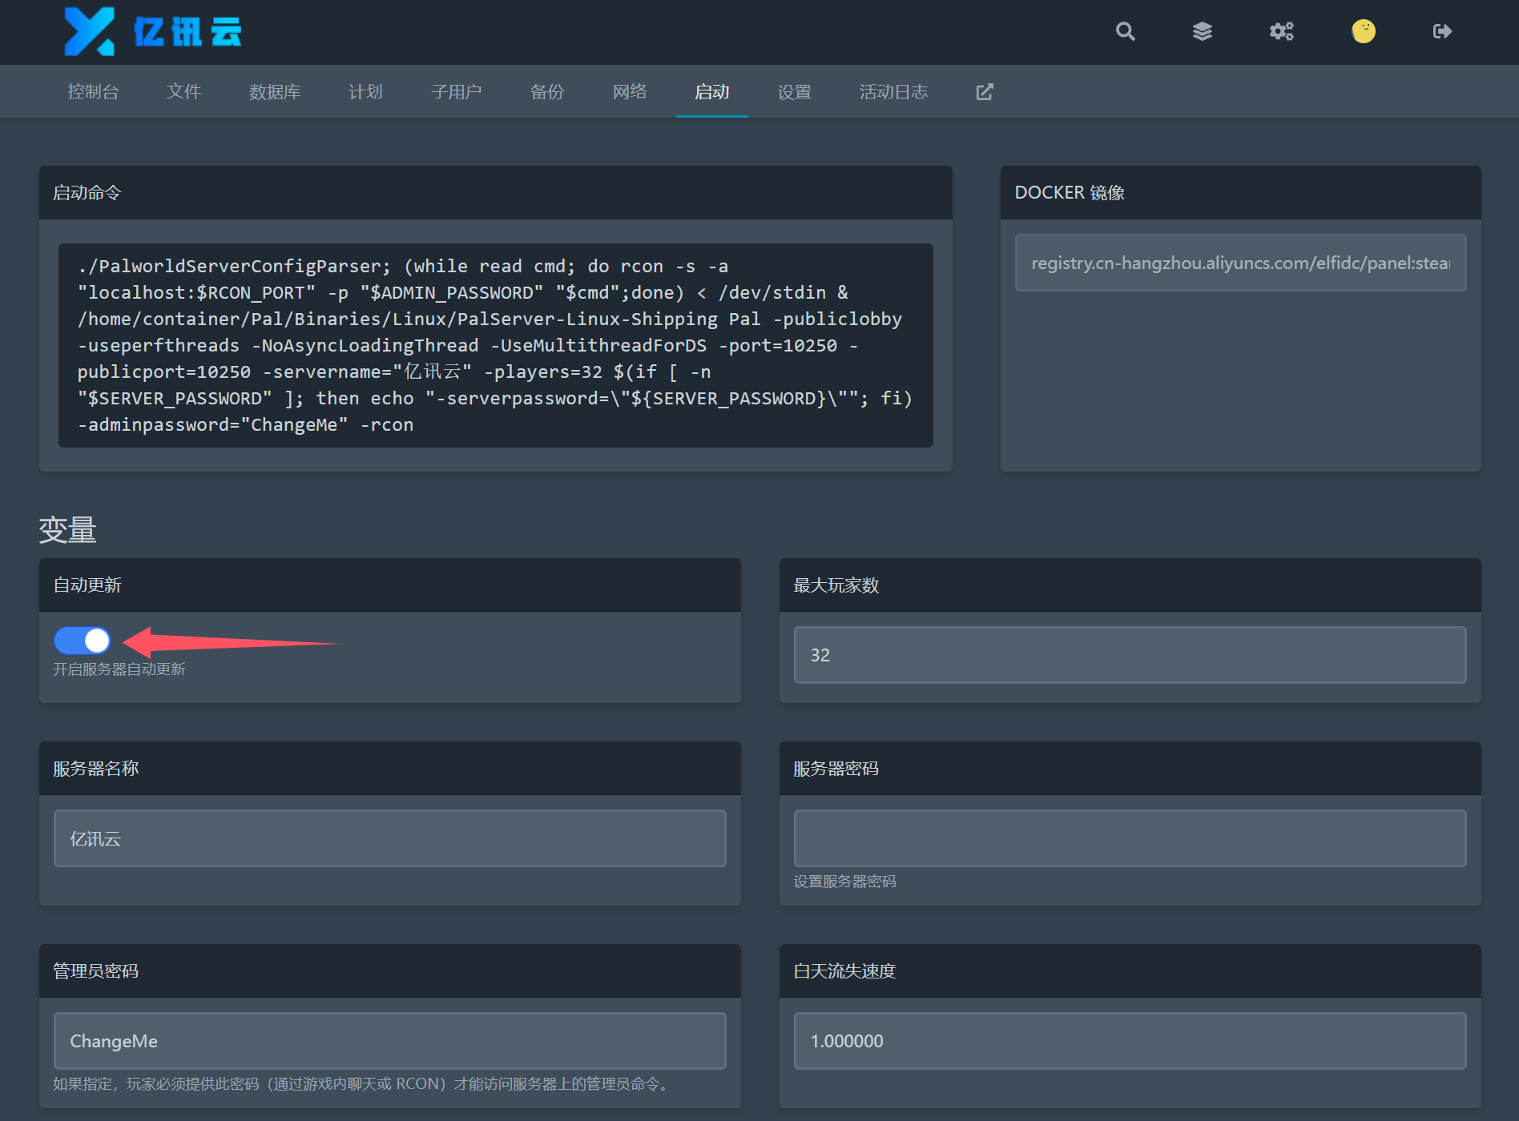The height and width of the screenshot is (1121, 1519).
Task: Open the 设置 tab
Action: [795, 92]
